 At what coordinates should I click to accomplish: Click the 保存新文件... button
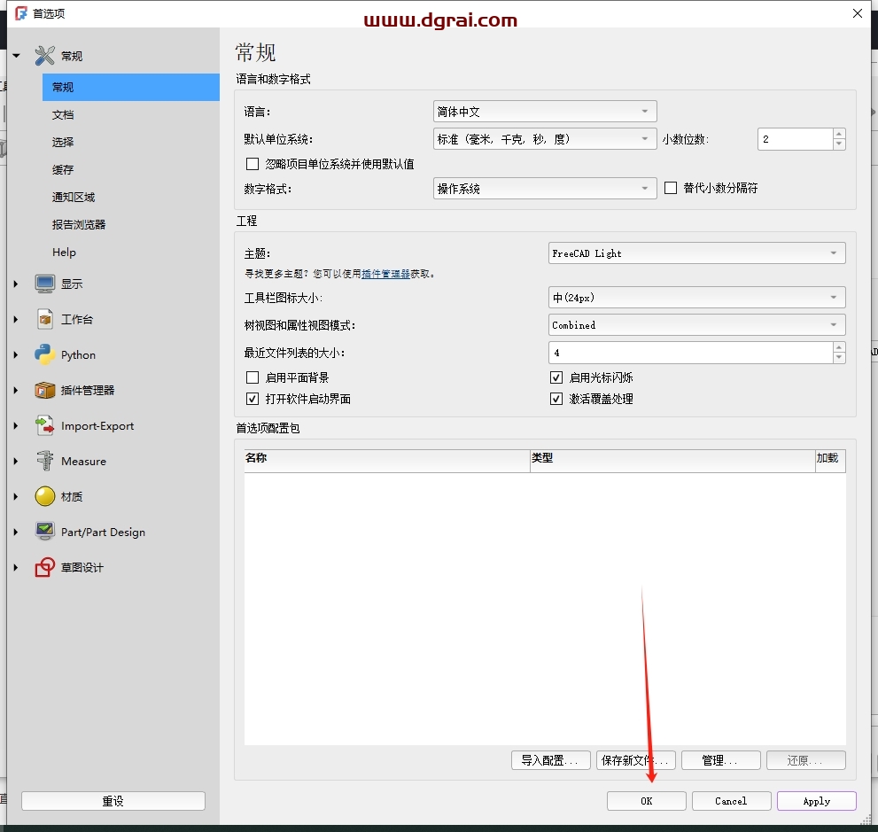pyautogui.click(x=635, y=759)
